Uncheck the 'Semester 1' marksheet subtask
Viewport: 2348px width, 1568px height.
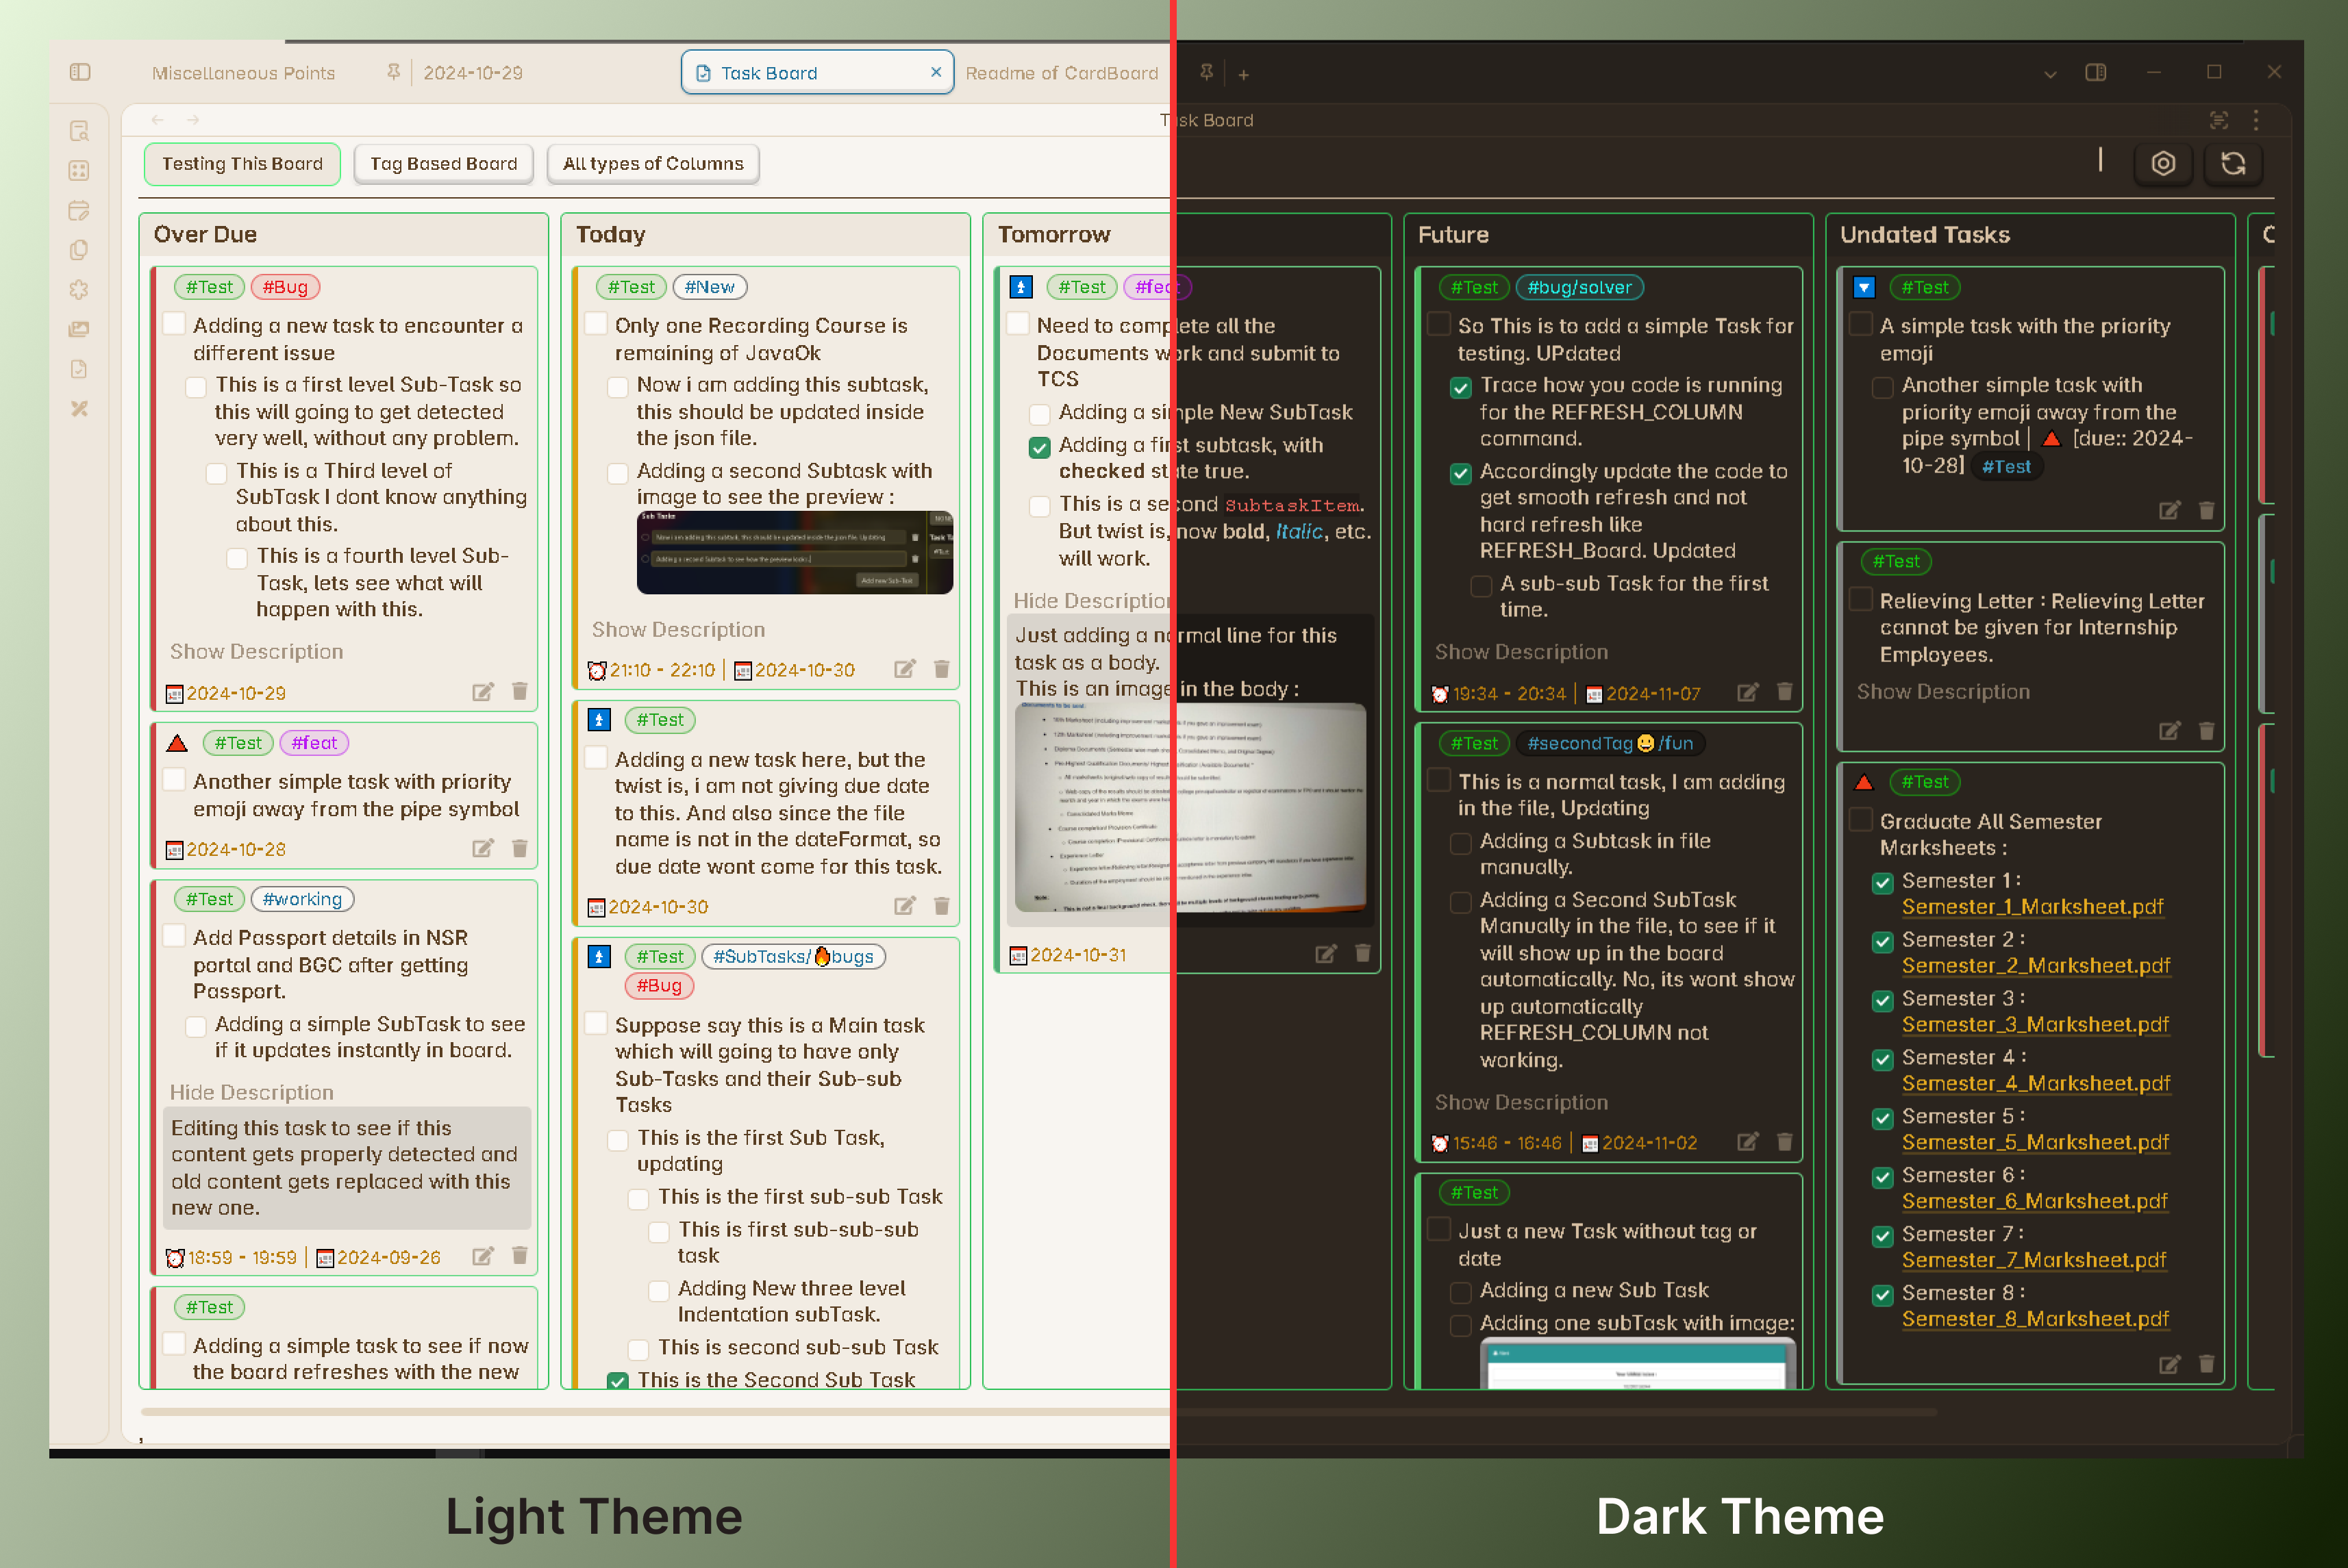tap(1883, 883)
